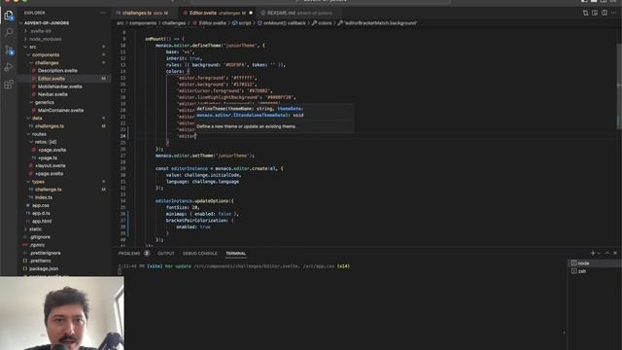Expand the static folder
Screen dimensions: 622x350
pyautogui.click(x=35, y=229)
